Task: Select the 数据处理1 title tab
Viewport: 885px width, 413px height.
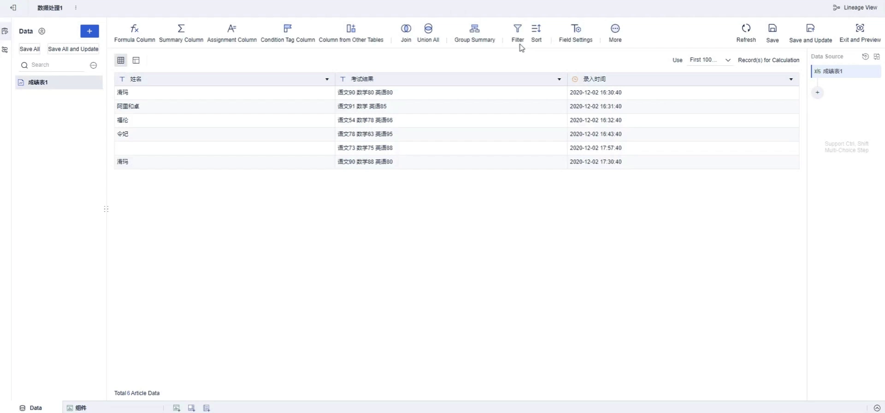Action: click(50, 8)
